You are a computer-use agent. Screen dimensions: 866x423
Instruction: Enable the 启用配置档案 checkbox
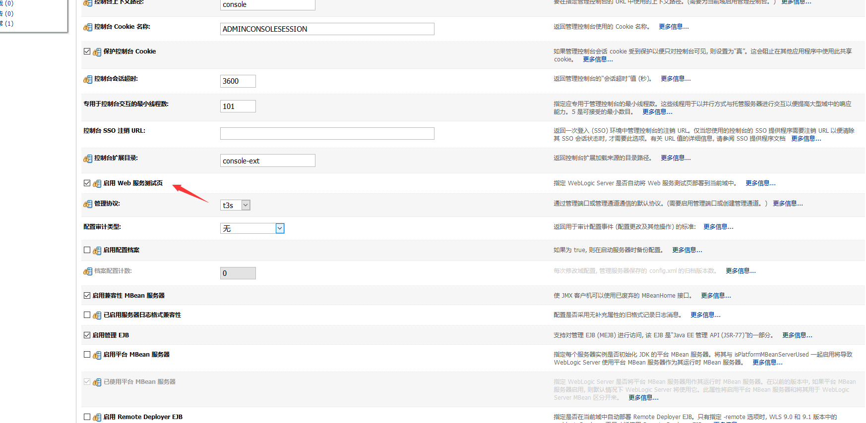click(x=87, y=250)
